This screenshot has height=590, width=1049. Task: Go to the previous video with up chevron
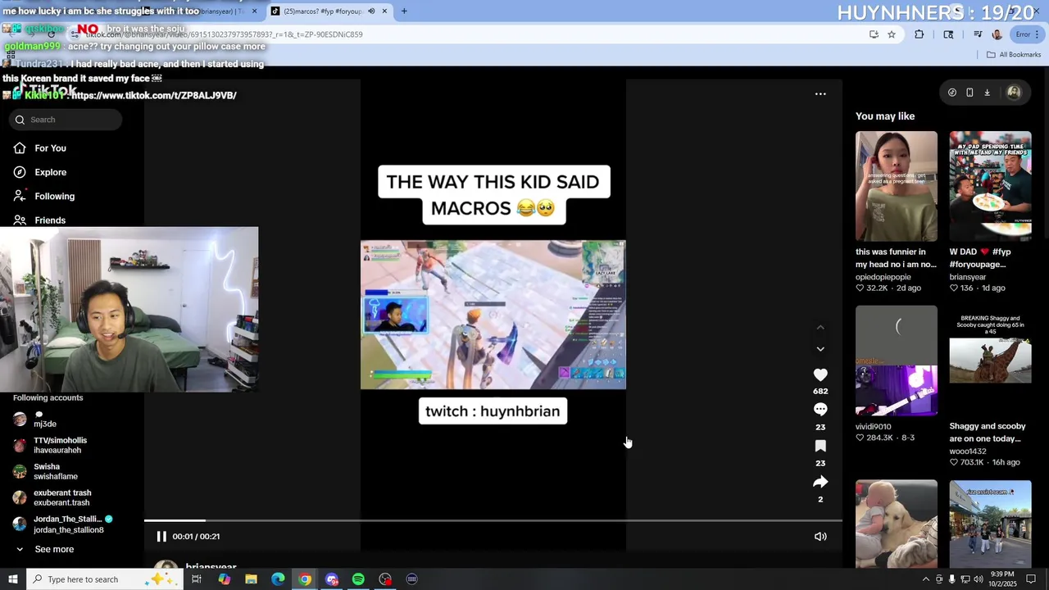(x=820, y=327)
